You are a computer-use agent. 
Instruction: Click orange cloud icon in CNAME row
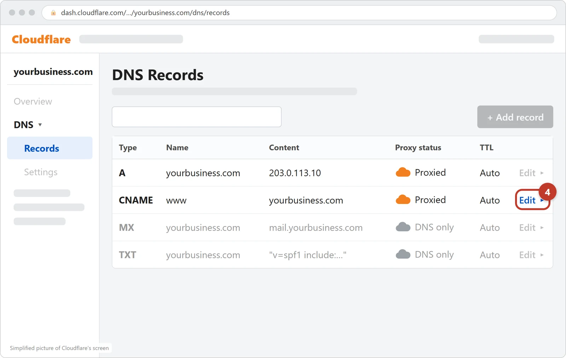point(403,199)
